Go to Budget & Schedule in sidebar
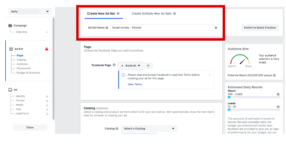The width and height of the screenshot is (286, 145). [x=28, y=72]
